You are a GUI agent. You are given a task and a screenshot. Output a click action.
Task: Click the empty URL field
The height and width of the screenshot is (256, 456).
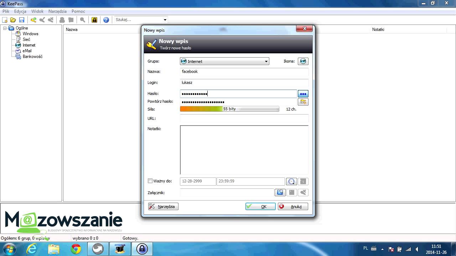pos(244,118)
